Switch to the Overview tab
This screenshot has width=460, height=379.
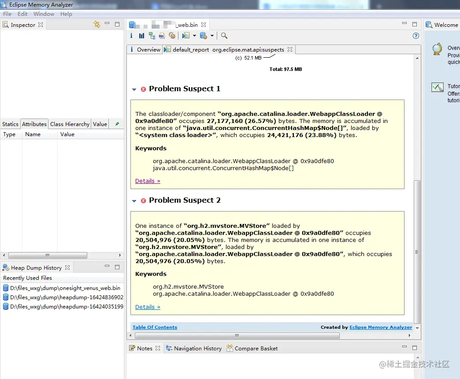[x=145, y=49]
